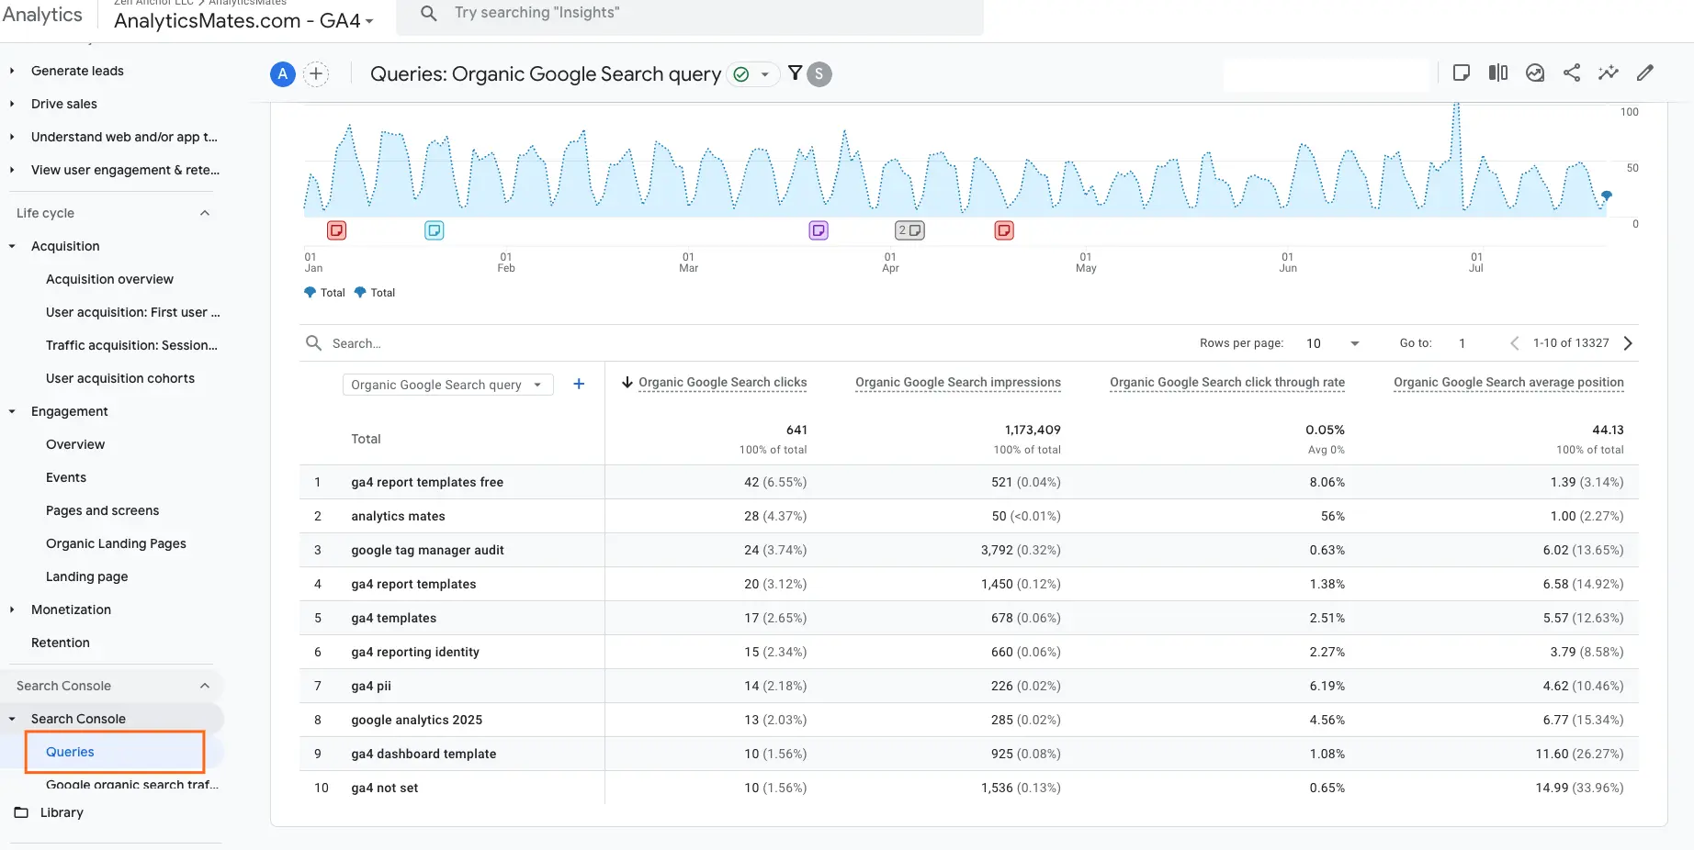Open Pages and screens report
The height and width of the screenshot is (850, 1694).
(x=102, y=510)
